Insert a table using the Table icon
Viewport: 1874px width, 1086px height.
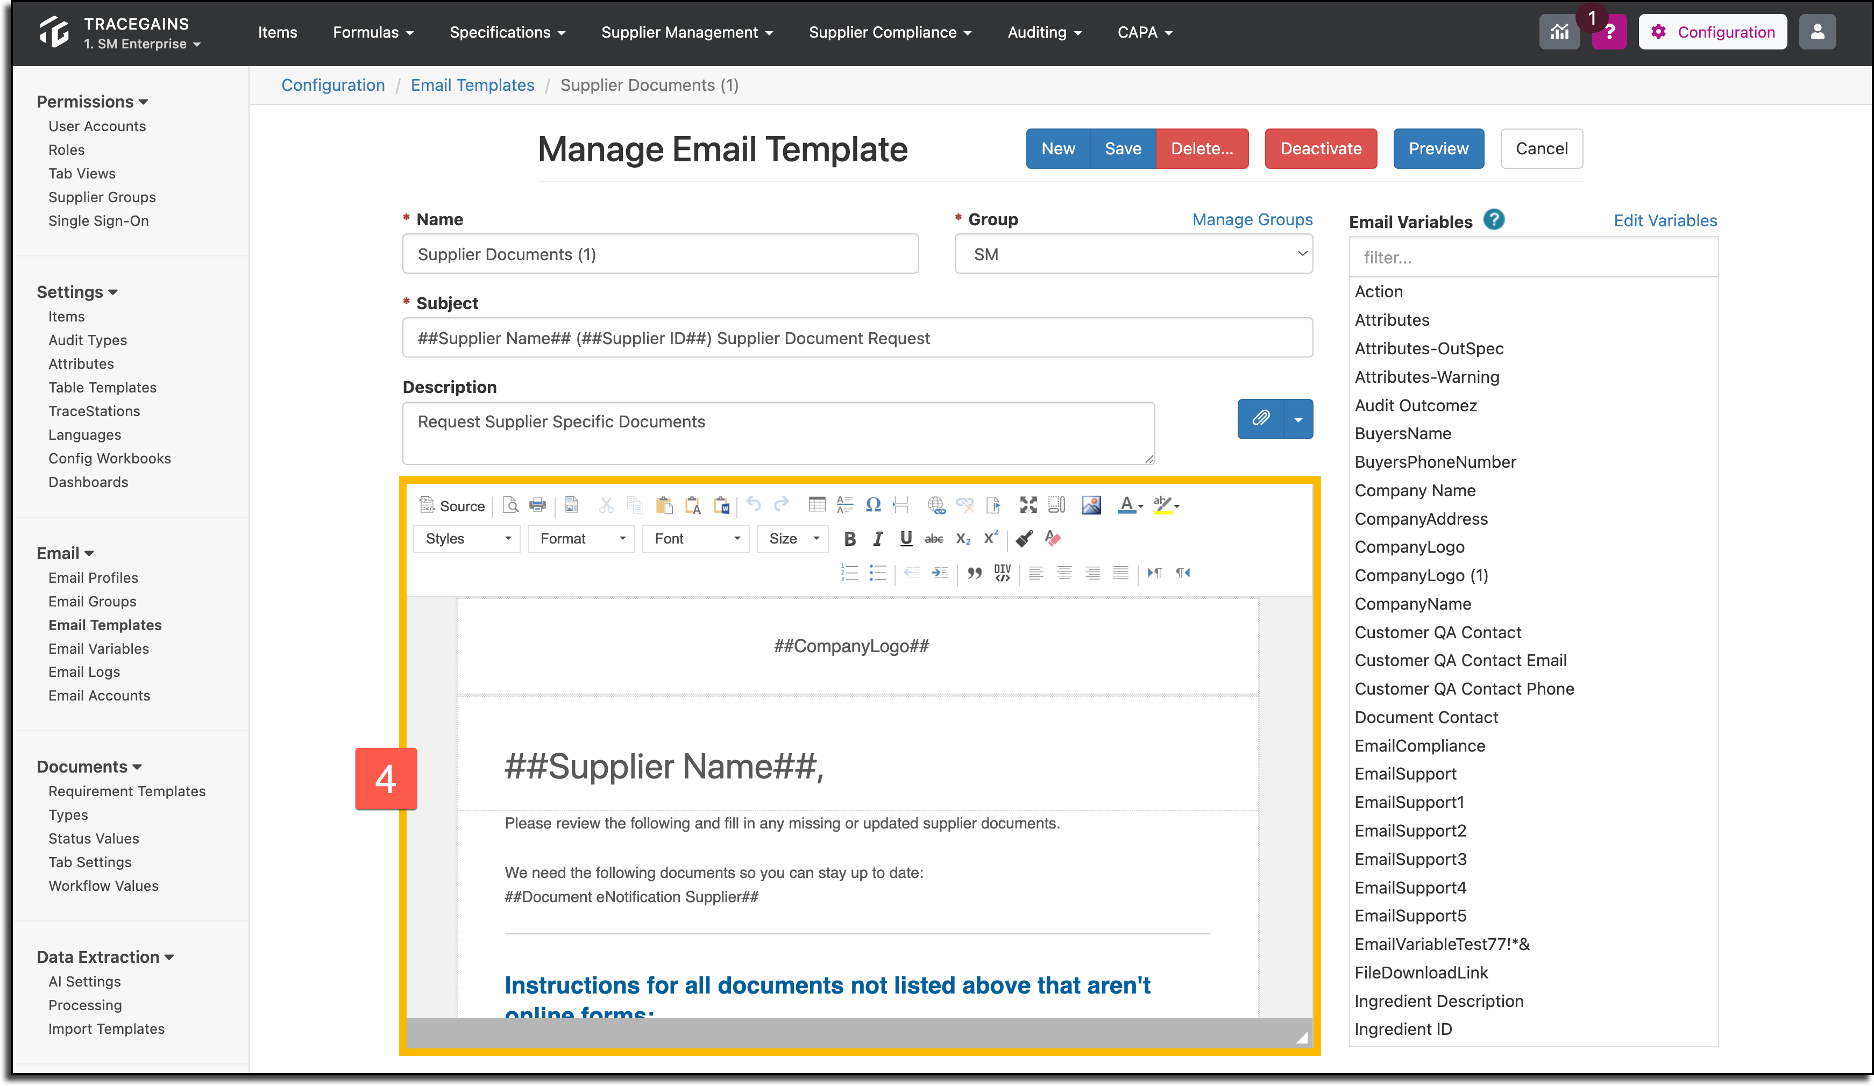(x=817, y=505)
